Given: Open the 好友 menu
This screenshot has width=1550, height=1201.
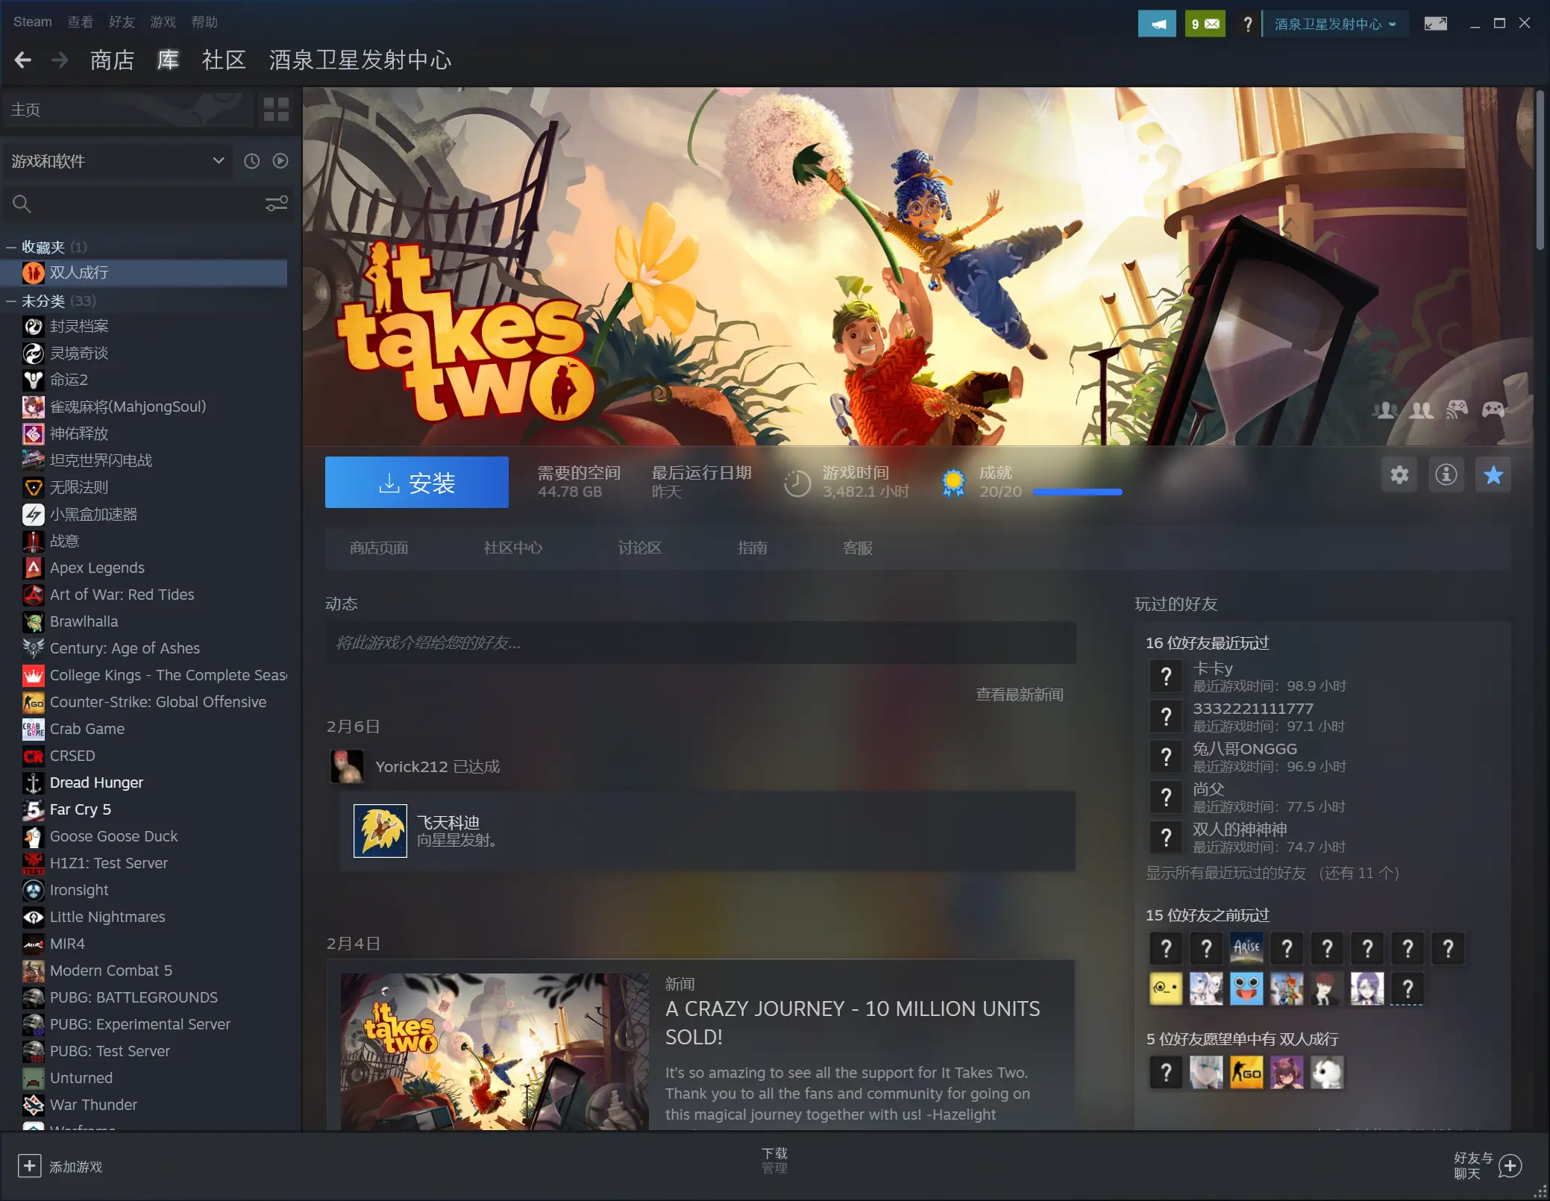Looking at the screenshot, I should point(122,22).
